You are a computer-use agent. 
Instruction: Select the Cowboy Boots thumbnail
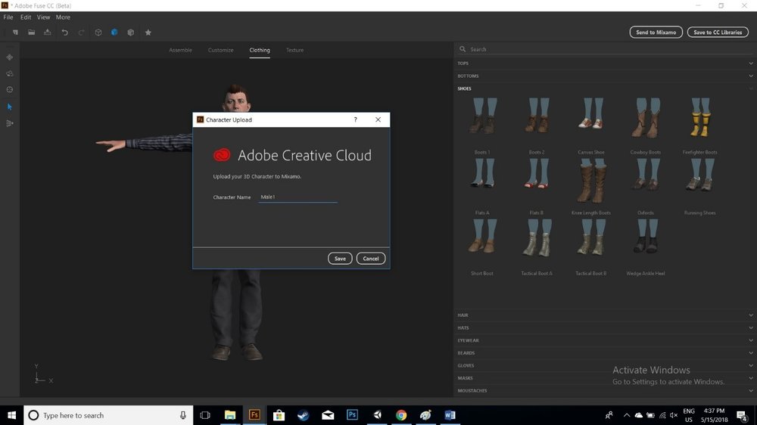[646, 118]
